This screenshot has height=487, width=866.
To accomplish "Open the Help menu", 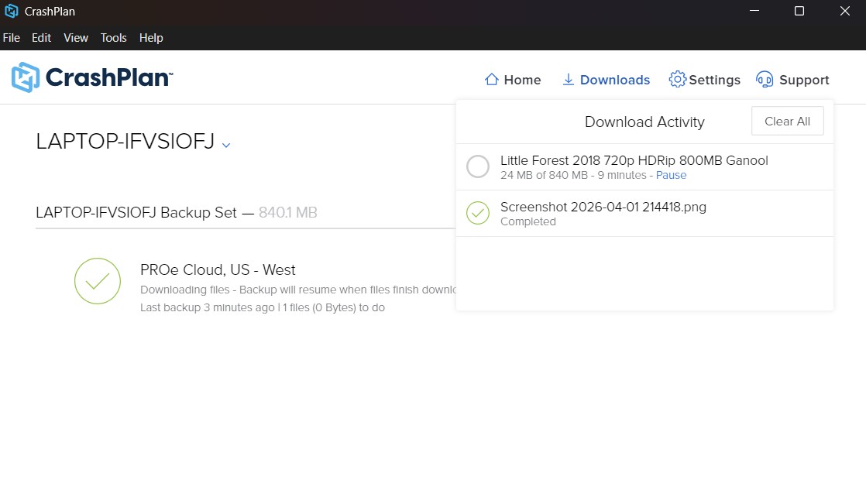I will [151, 37].
